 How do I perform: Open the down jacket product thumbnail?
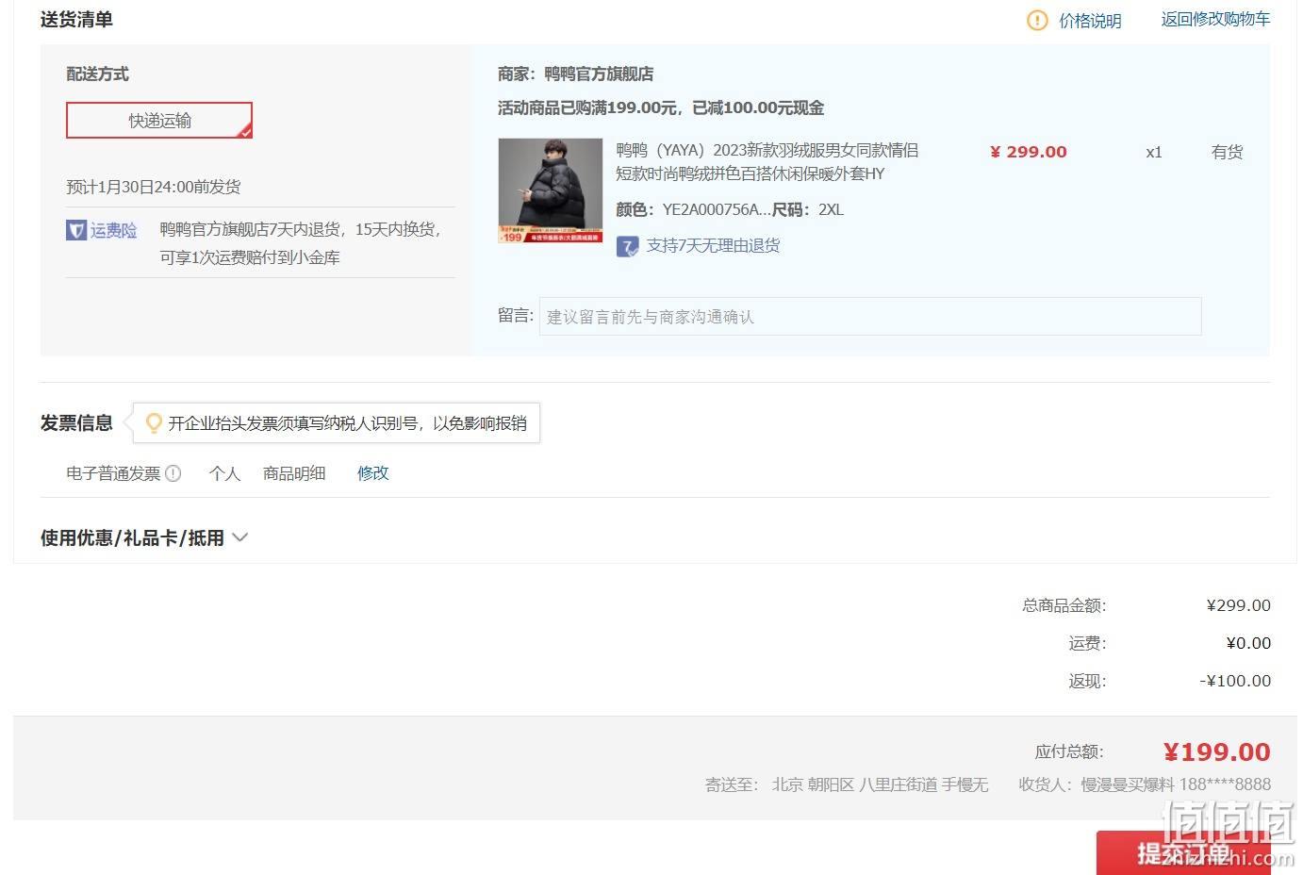[x=550, y=190]
